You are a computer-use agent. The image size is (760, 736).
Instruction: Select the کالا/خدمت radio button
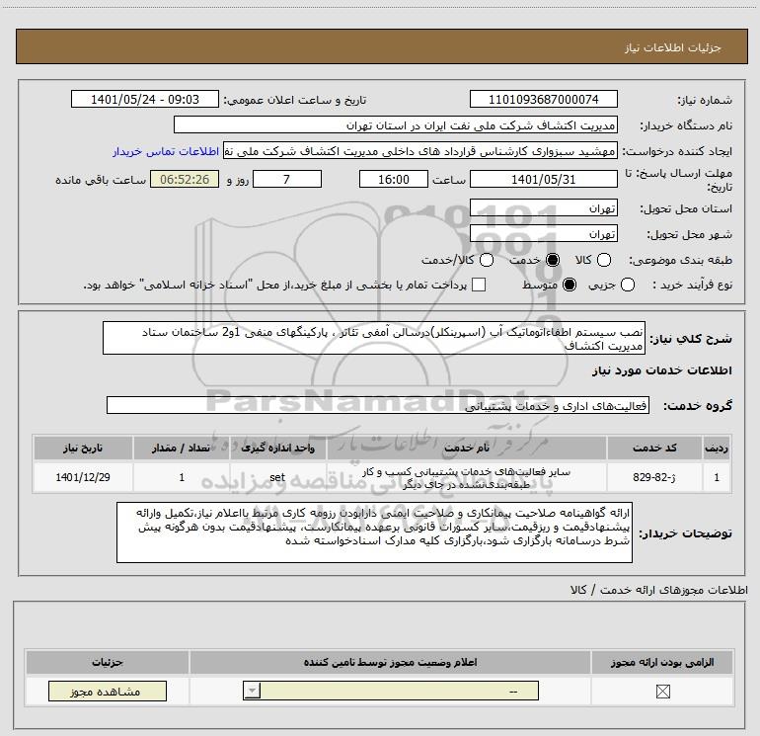pyautogui.click(x=487, y=260)
